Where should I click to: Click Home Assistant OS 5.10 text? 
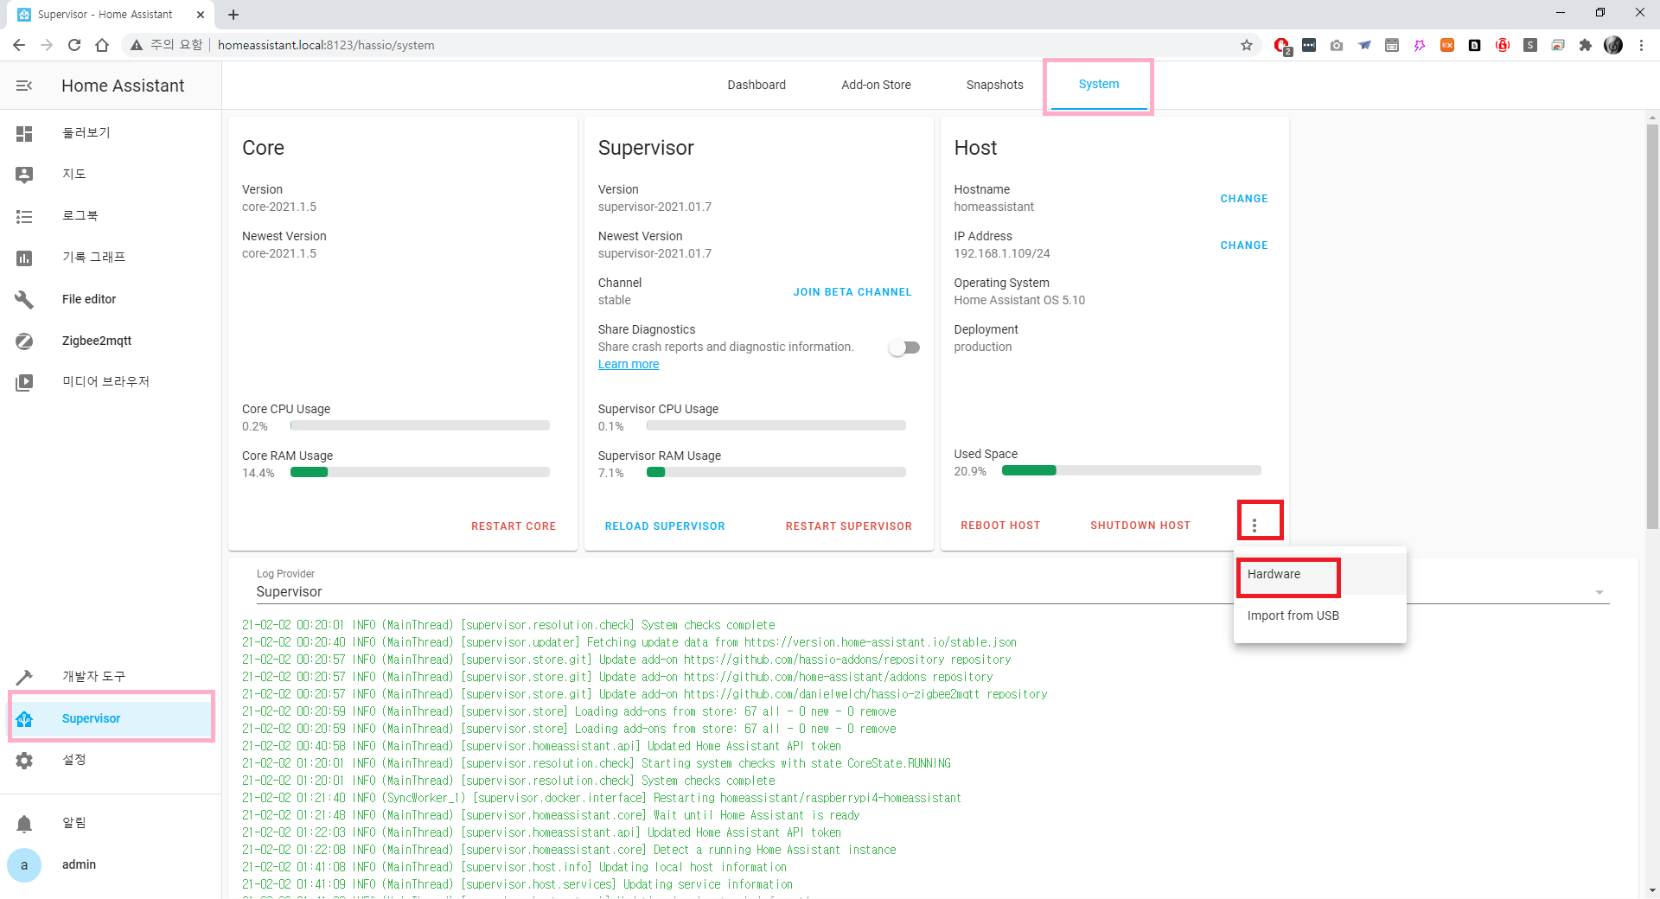click(x=1019, y=300)
